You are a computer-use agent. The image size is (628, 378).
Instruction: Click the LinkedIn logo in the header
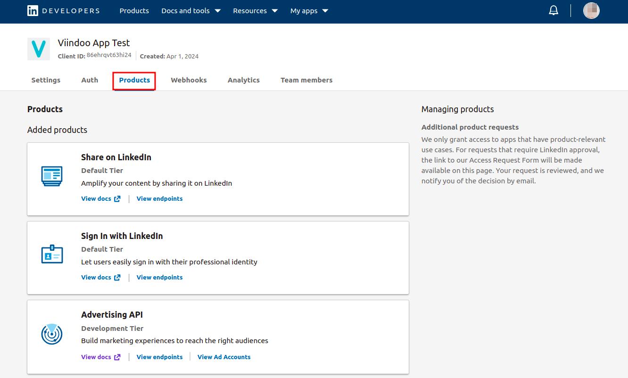coord(33,11)
